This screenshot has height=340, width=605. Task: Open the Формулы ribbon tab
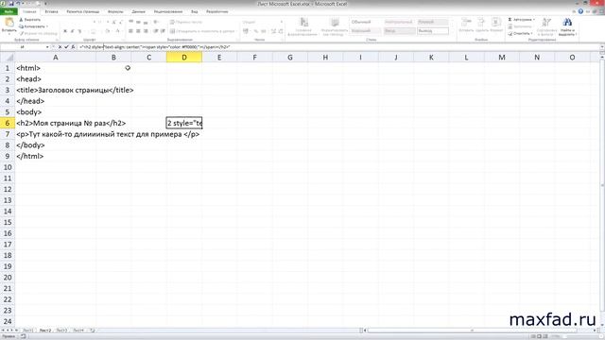click(x=115, y=11)
